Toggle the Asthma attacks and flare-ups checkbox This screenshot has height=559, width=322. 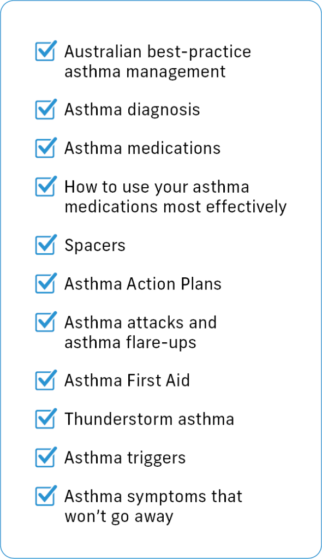coord(45,322)
